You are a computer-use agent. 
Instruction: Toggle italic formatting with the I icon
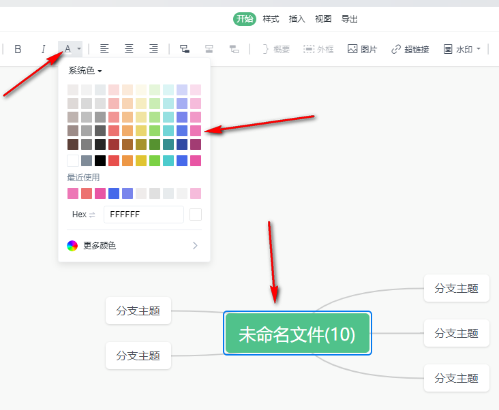click(43, 49)
